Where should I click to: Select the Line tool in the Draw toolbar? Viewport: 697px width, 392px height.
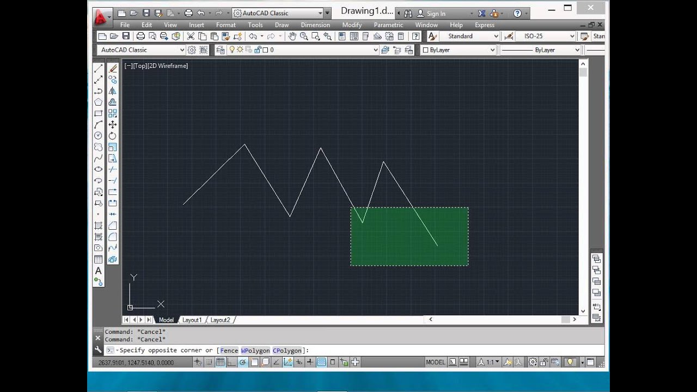99,69
